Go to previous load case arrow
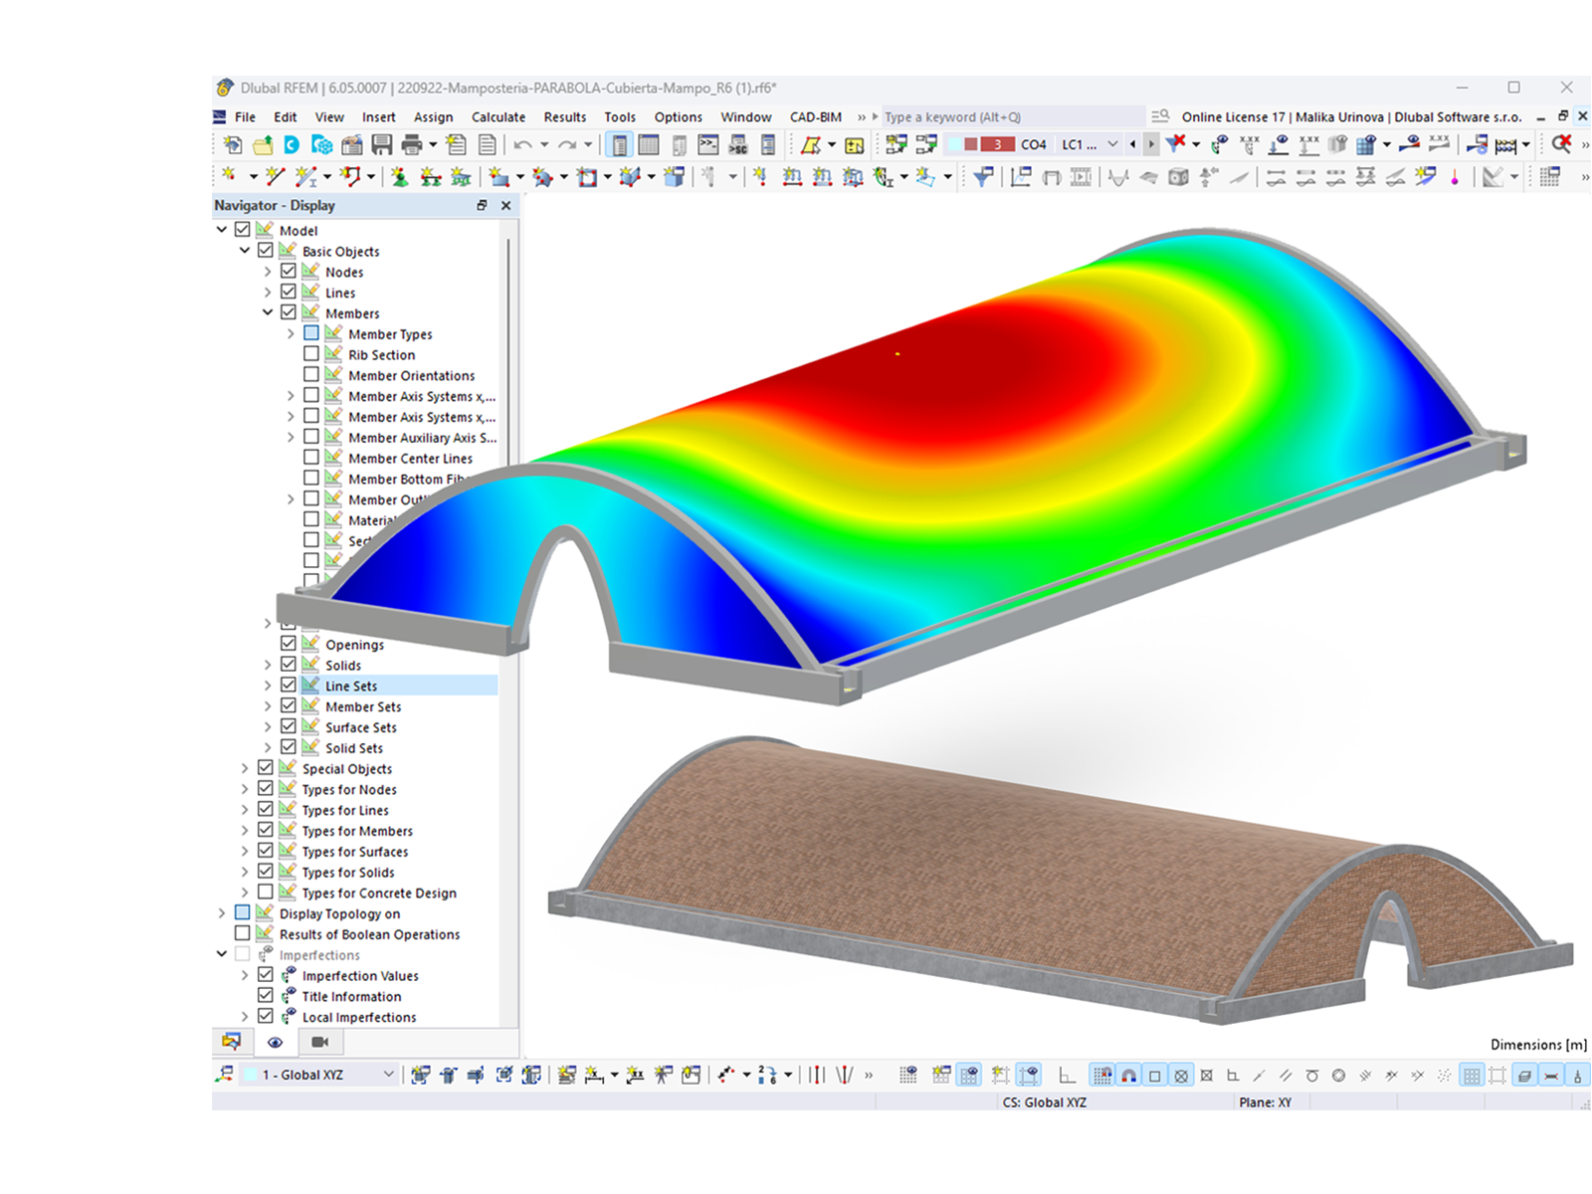 click(1132, 144)
